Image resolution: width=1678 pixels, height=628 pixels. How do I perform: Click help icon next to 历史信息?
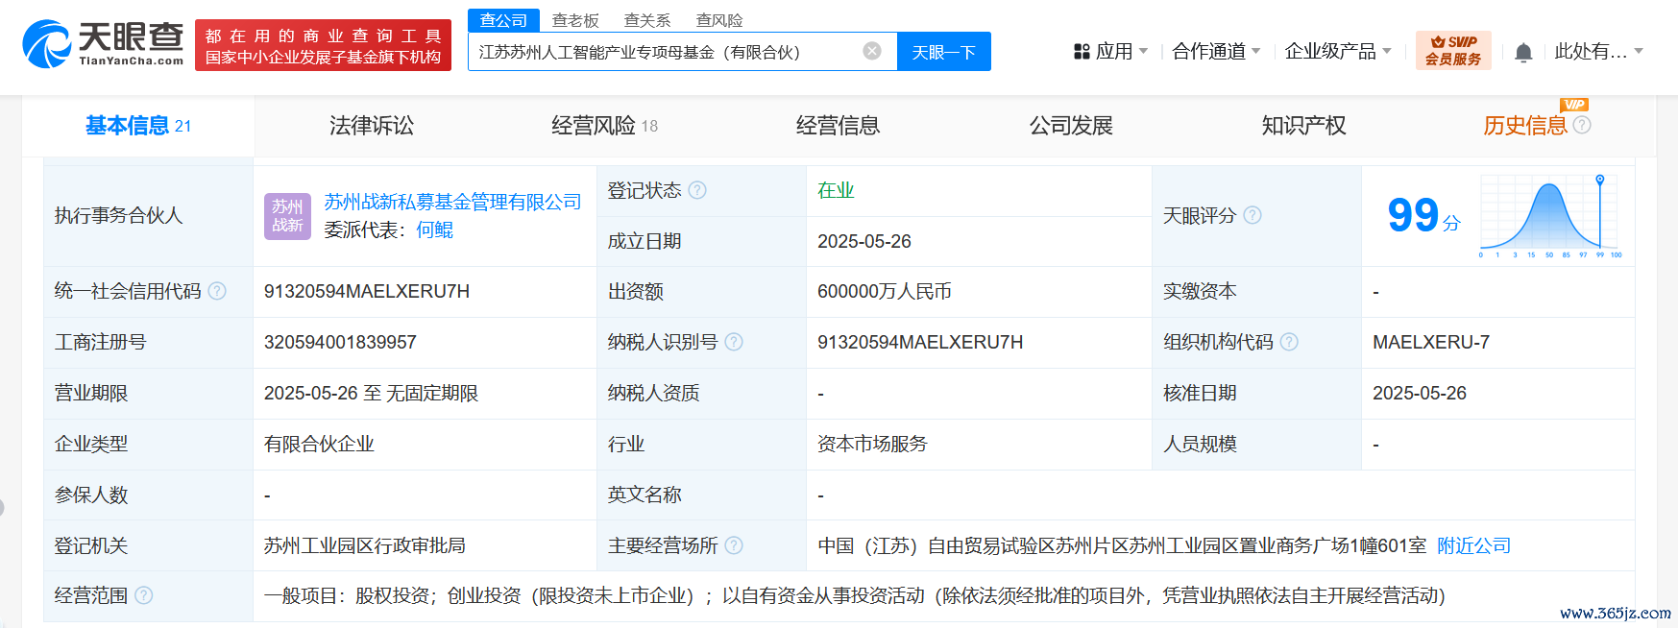tap(1582, 125)
